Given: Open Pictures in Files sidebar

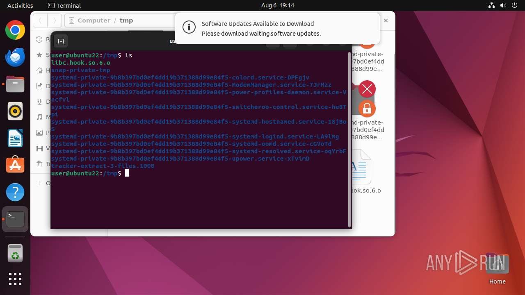Looking at the screenshot, I should click(x=43, y=133).
